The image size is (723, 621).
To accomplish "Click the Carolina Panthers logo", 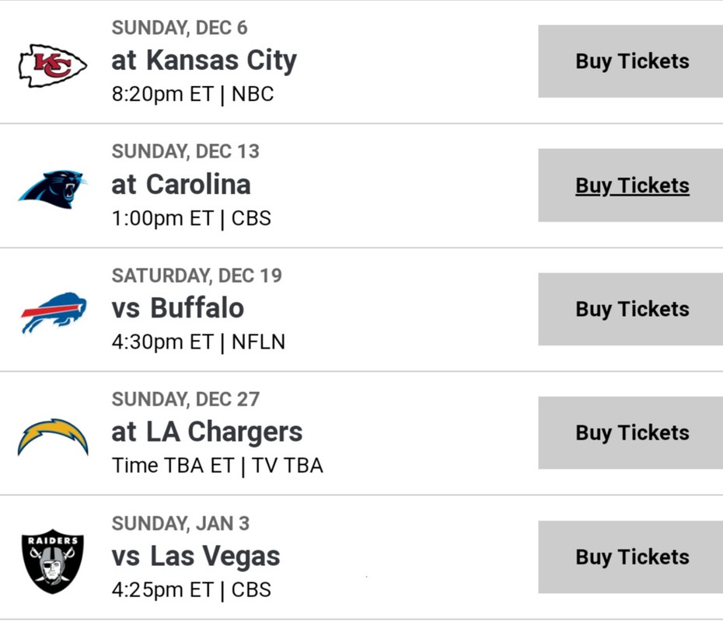I will tap(53, 189).
